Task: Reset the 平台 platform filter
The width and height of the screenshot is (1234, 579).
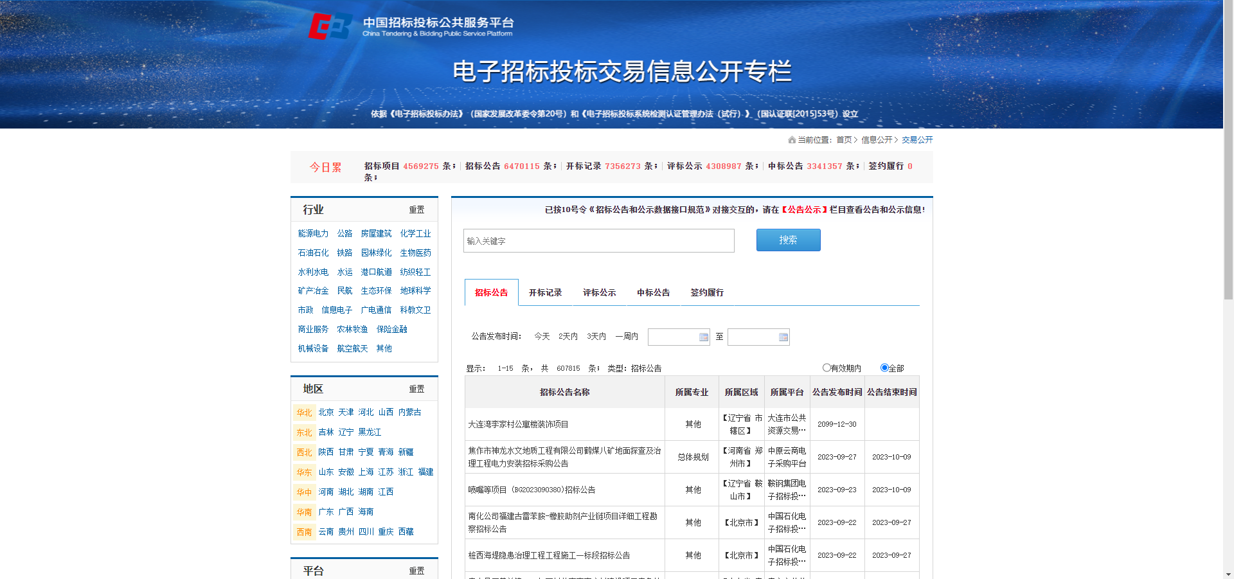Action: (416, 571)
